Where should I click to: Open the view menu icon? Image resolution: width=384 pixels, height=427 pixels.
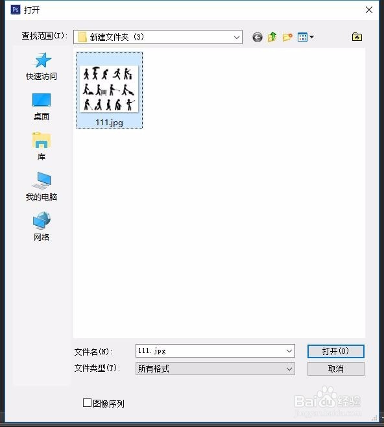pos(302,37)
